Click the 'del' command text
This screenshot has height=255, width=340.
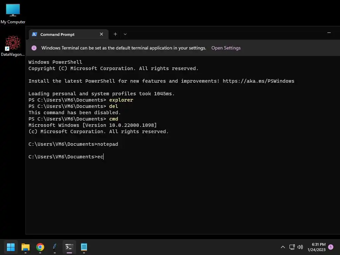tap(114, 106)
